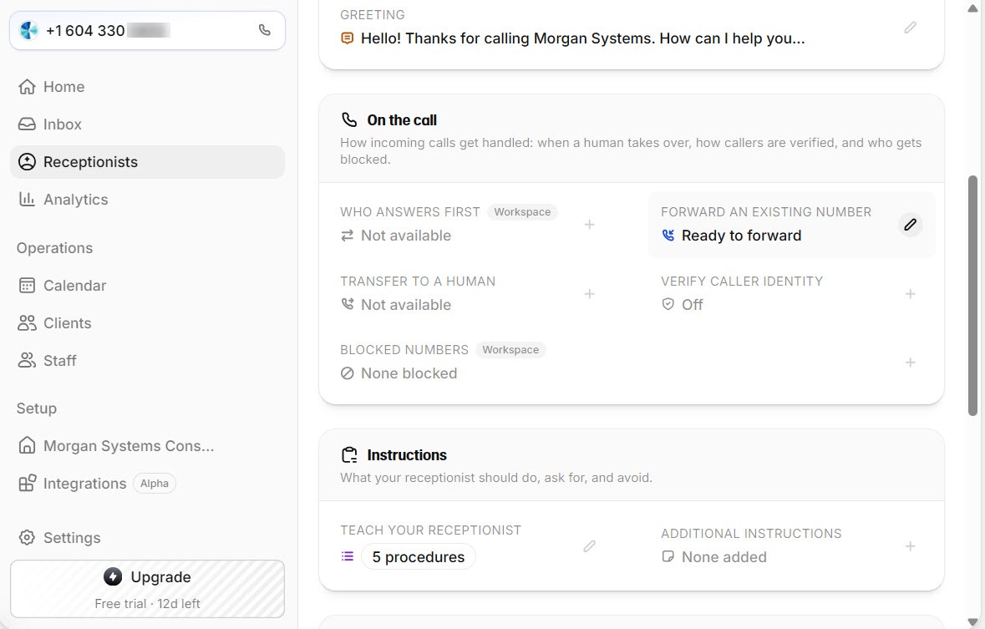The width and height of the screenshot is (985, 629).
Task: Click the Staff people icon
Action: tap(27, 360)
